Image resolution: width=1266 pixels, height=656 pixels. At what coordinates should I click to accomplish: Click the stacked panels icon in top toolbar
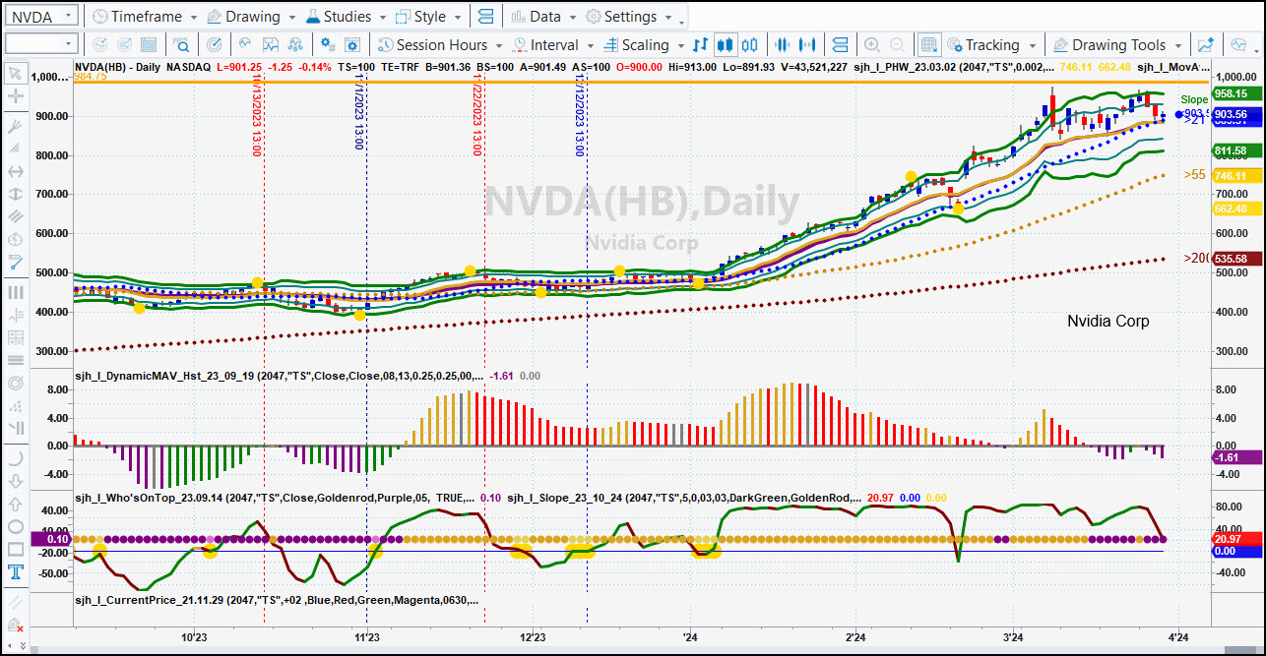point(485,17)
